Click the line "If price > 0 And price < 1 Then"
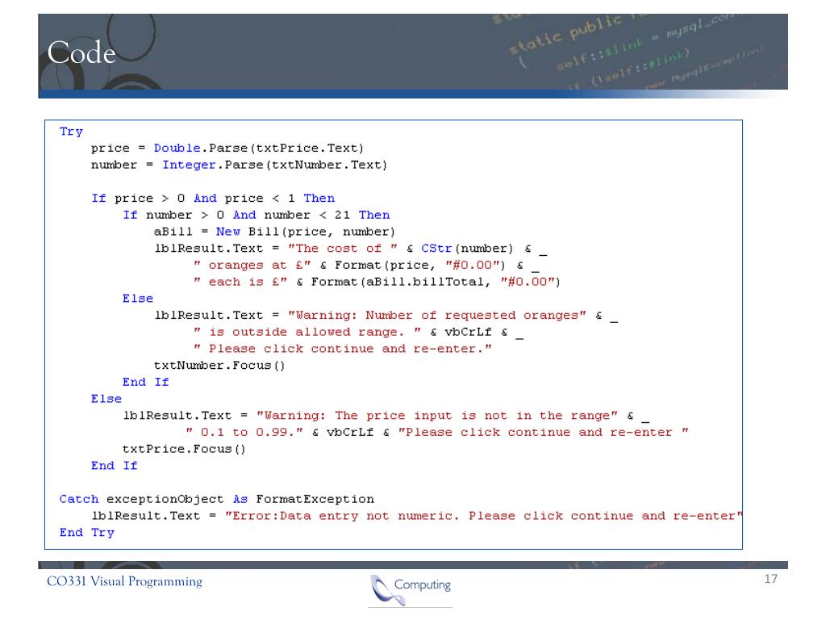826x620 pixels. pyautogui.click(x=213, y=199)
